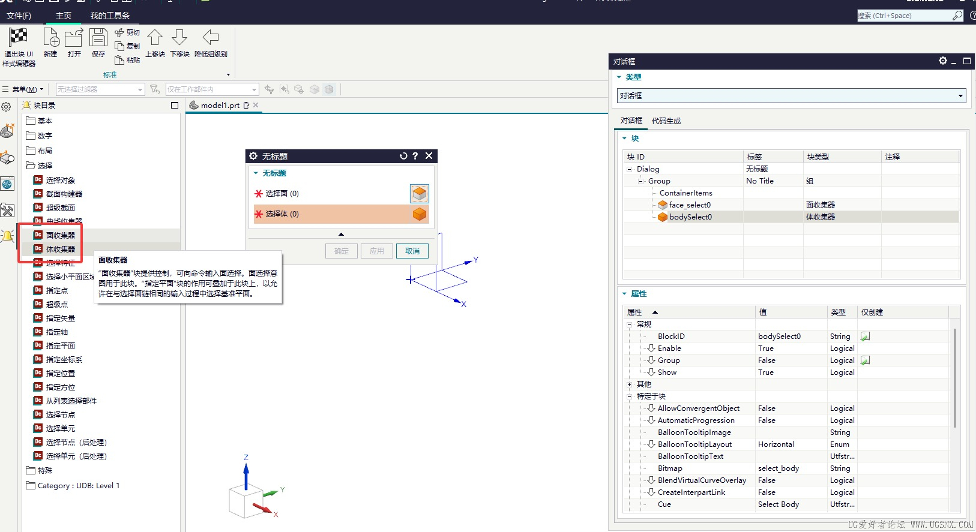
Task: Click the reset icon in the 无标题 dialog
Action: tap(403, 156)
